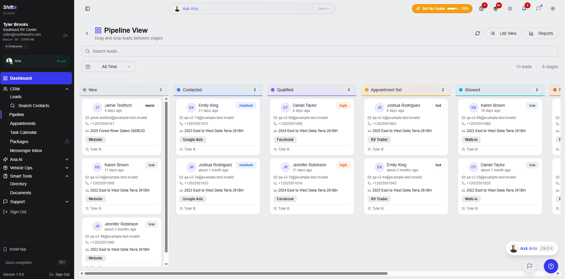Screen dimensions: 565x279
Task: Click JT avatar on Jamie Testford card
Action: click(x=97, y=108)
